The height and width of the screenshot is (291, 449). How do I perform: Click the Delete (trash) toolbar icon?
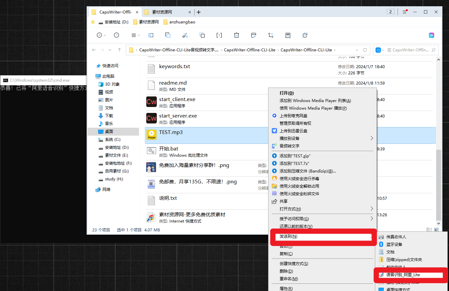point(236,35)
